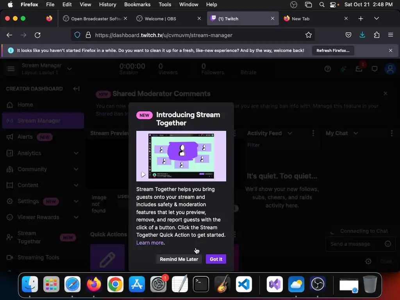The image size is (400, 300).
Task: Select Stream Manager in sidebar
Action: [x=43, y=121]
